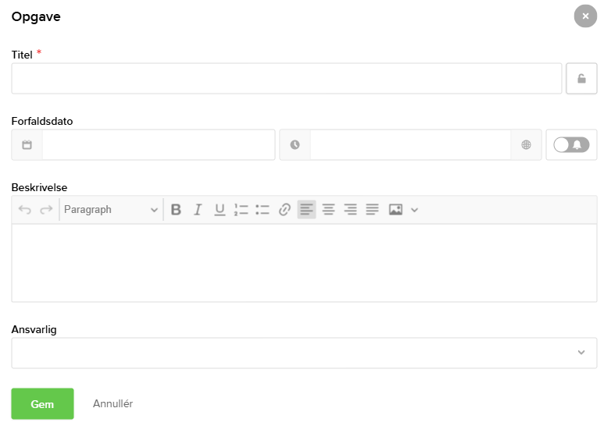Click the Annullér link
This screenshot has width=604, height=433.
click(113, 404)
